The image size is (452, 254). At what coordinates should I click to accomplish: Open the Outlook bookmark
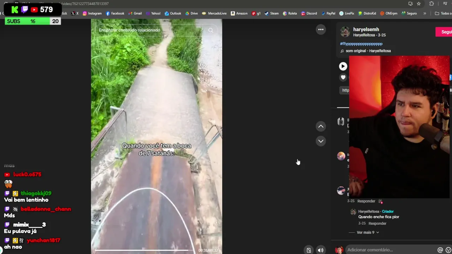click(173, 13)
